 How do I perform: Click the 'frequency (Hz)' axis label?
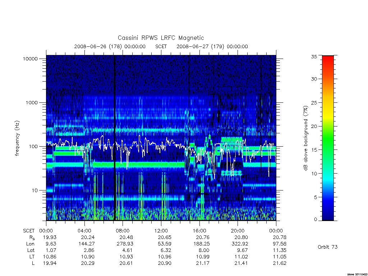[17, 138]
